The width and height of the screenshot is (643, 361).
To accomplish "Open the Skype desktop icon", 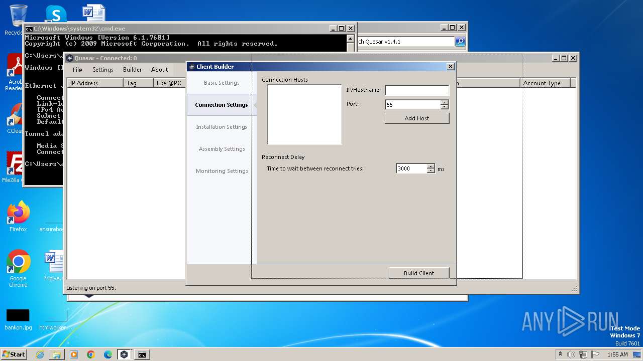I will pos(56,14).
